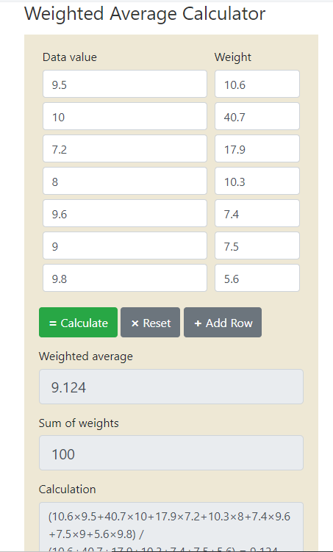Viewport: 333px width, 552px height.
Task: Select the data value field containing 9.6
Action: click(x=125, y=213)
